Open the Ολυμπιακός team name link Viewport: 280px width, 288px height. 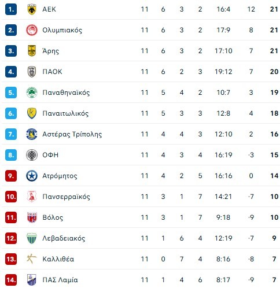point(62,30)
